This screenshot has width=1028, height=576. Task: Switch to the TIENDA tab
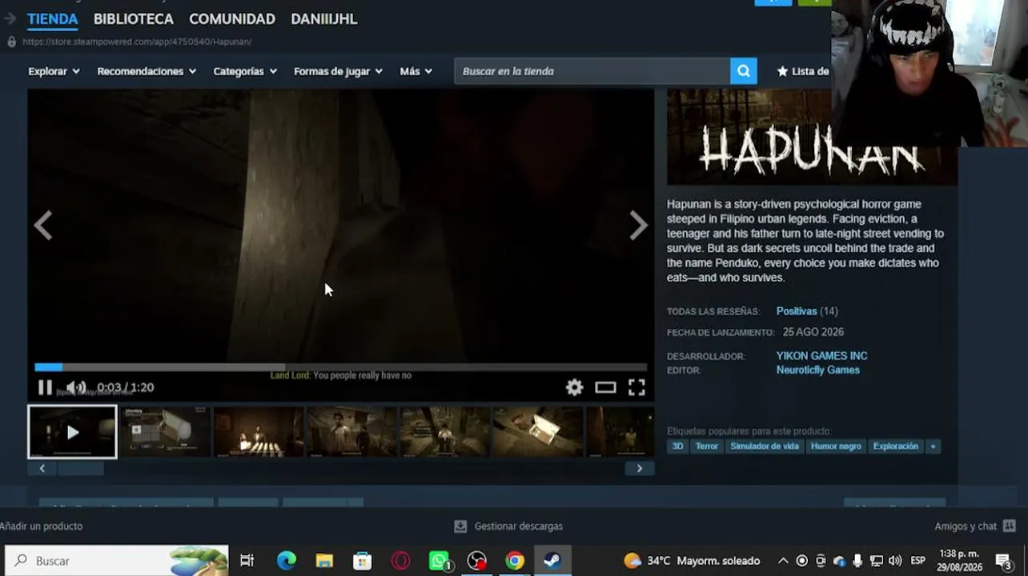(53, 18)
